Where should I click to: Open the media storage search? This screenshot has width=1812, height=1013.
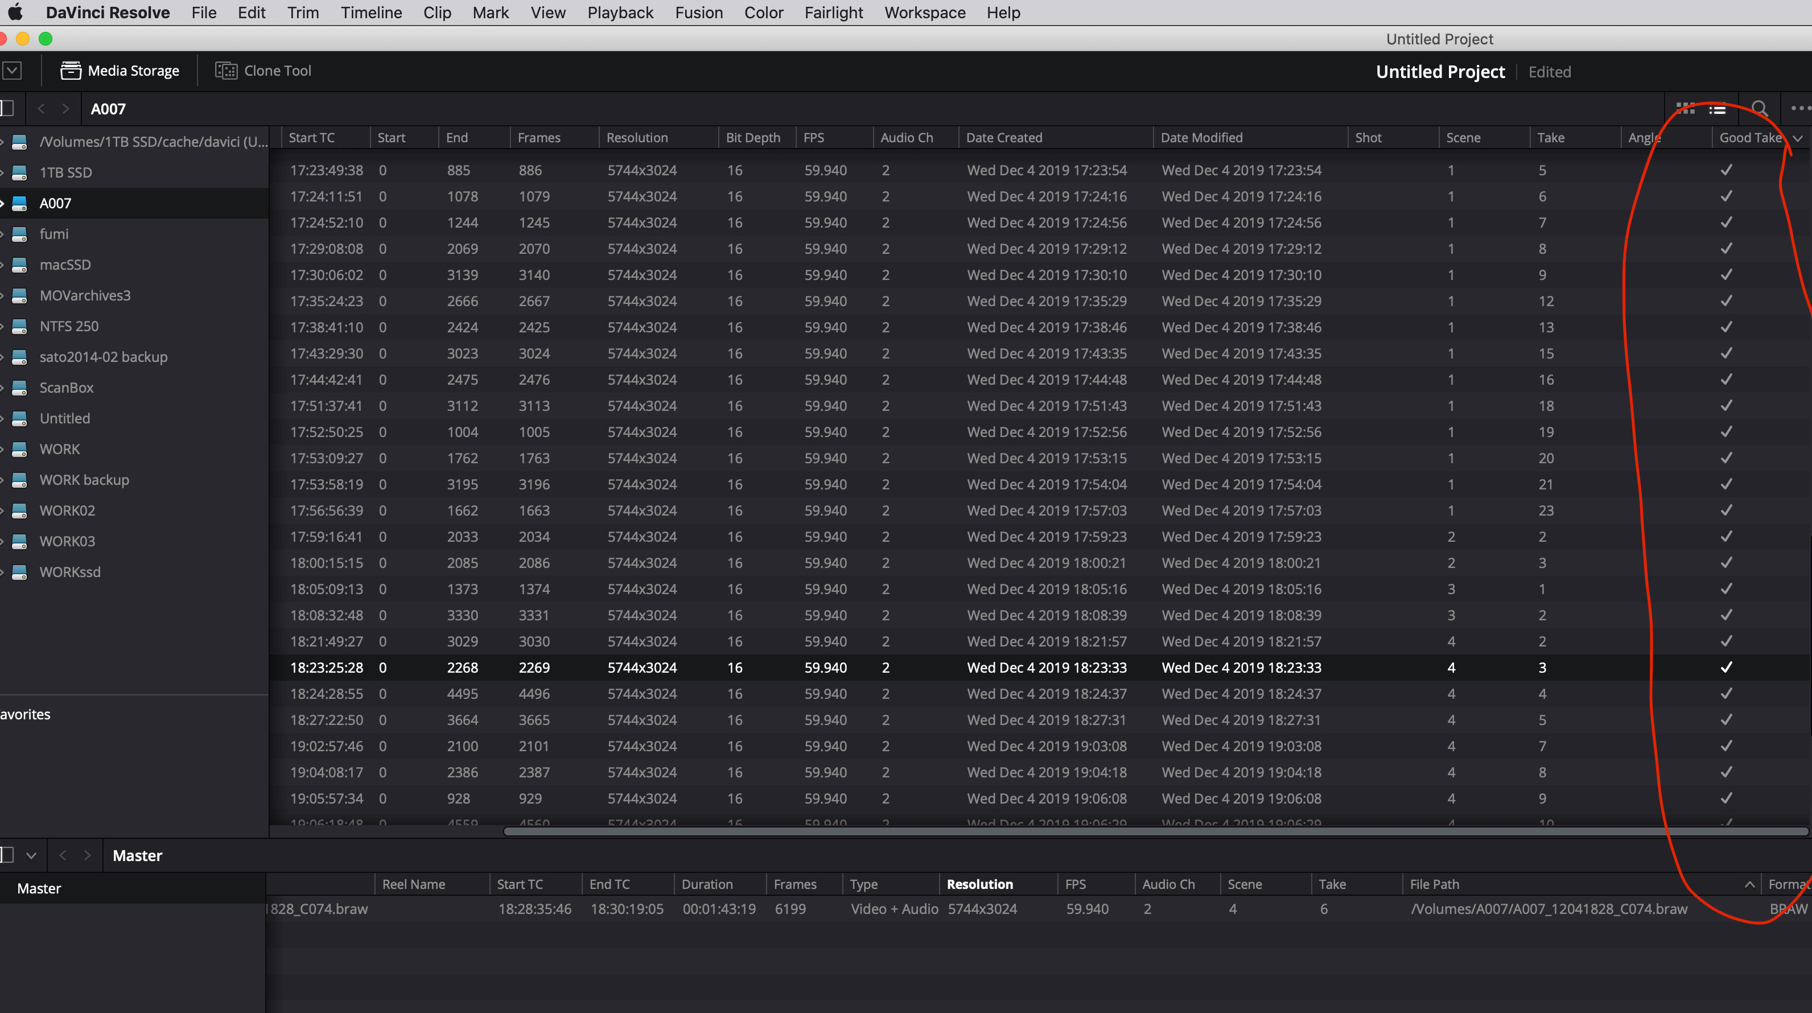[x=1759, y=108]
